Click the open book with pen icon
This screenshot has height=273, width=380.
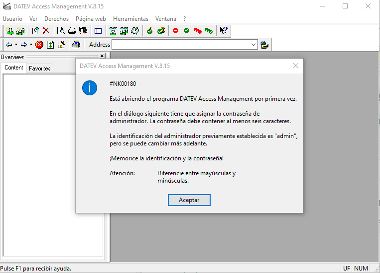click(135, 31)
